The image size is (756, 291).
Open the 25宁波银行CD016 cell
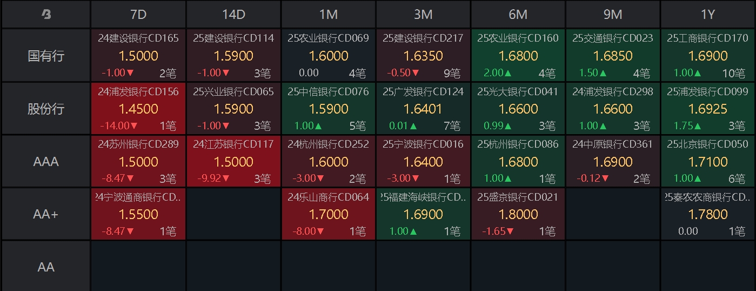[423, 161]
